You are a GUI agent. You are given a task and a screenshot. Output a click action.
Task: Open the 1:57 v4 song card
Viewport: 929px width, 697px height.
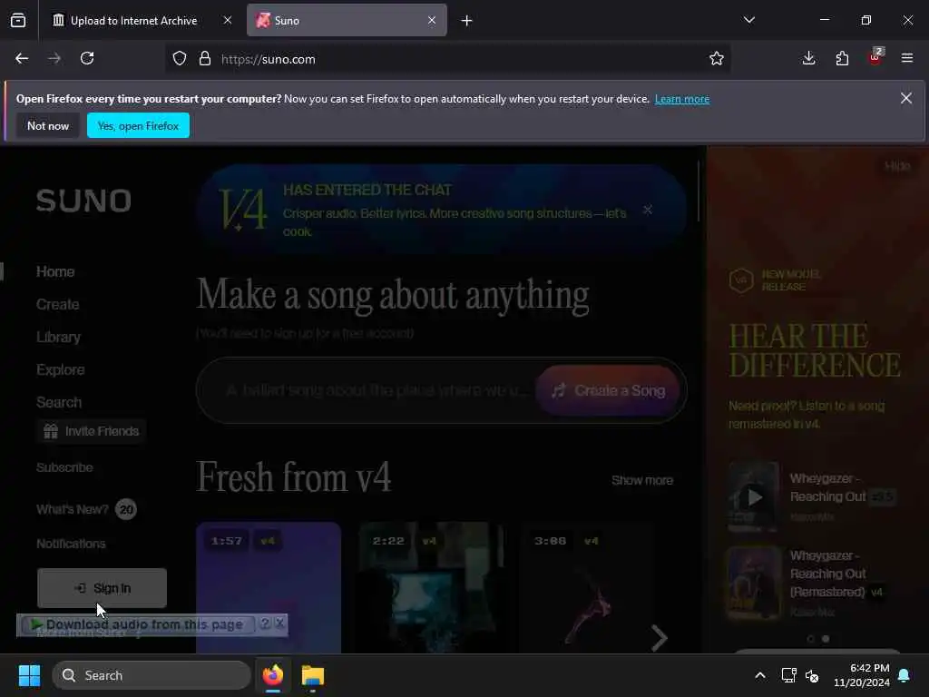pos(269,588)
